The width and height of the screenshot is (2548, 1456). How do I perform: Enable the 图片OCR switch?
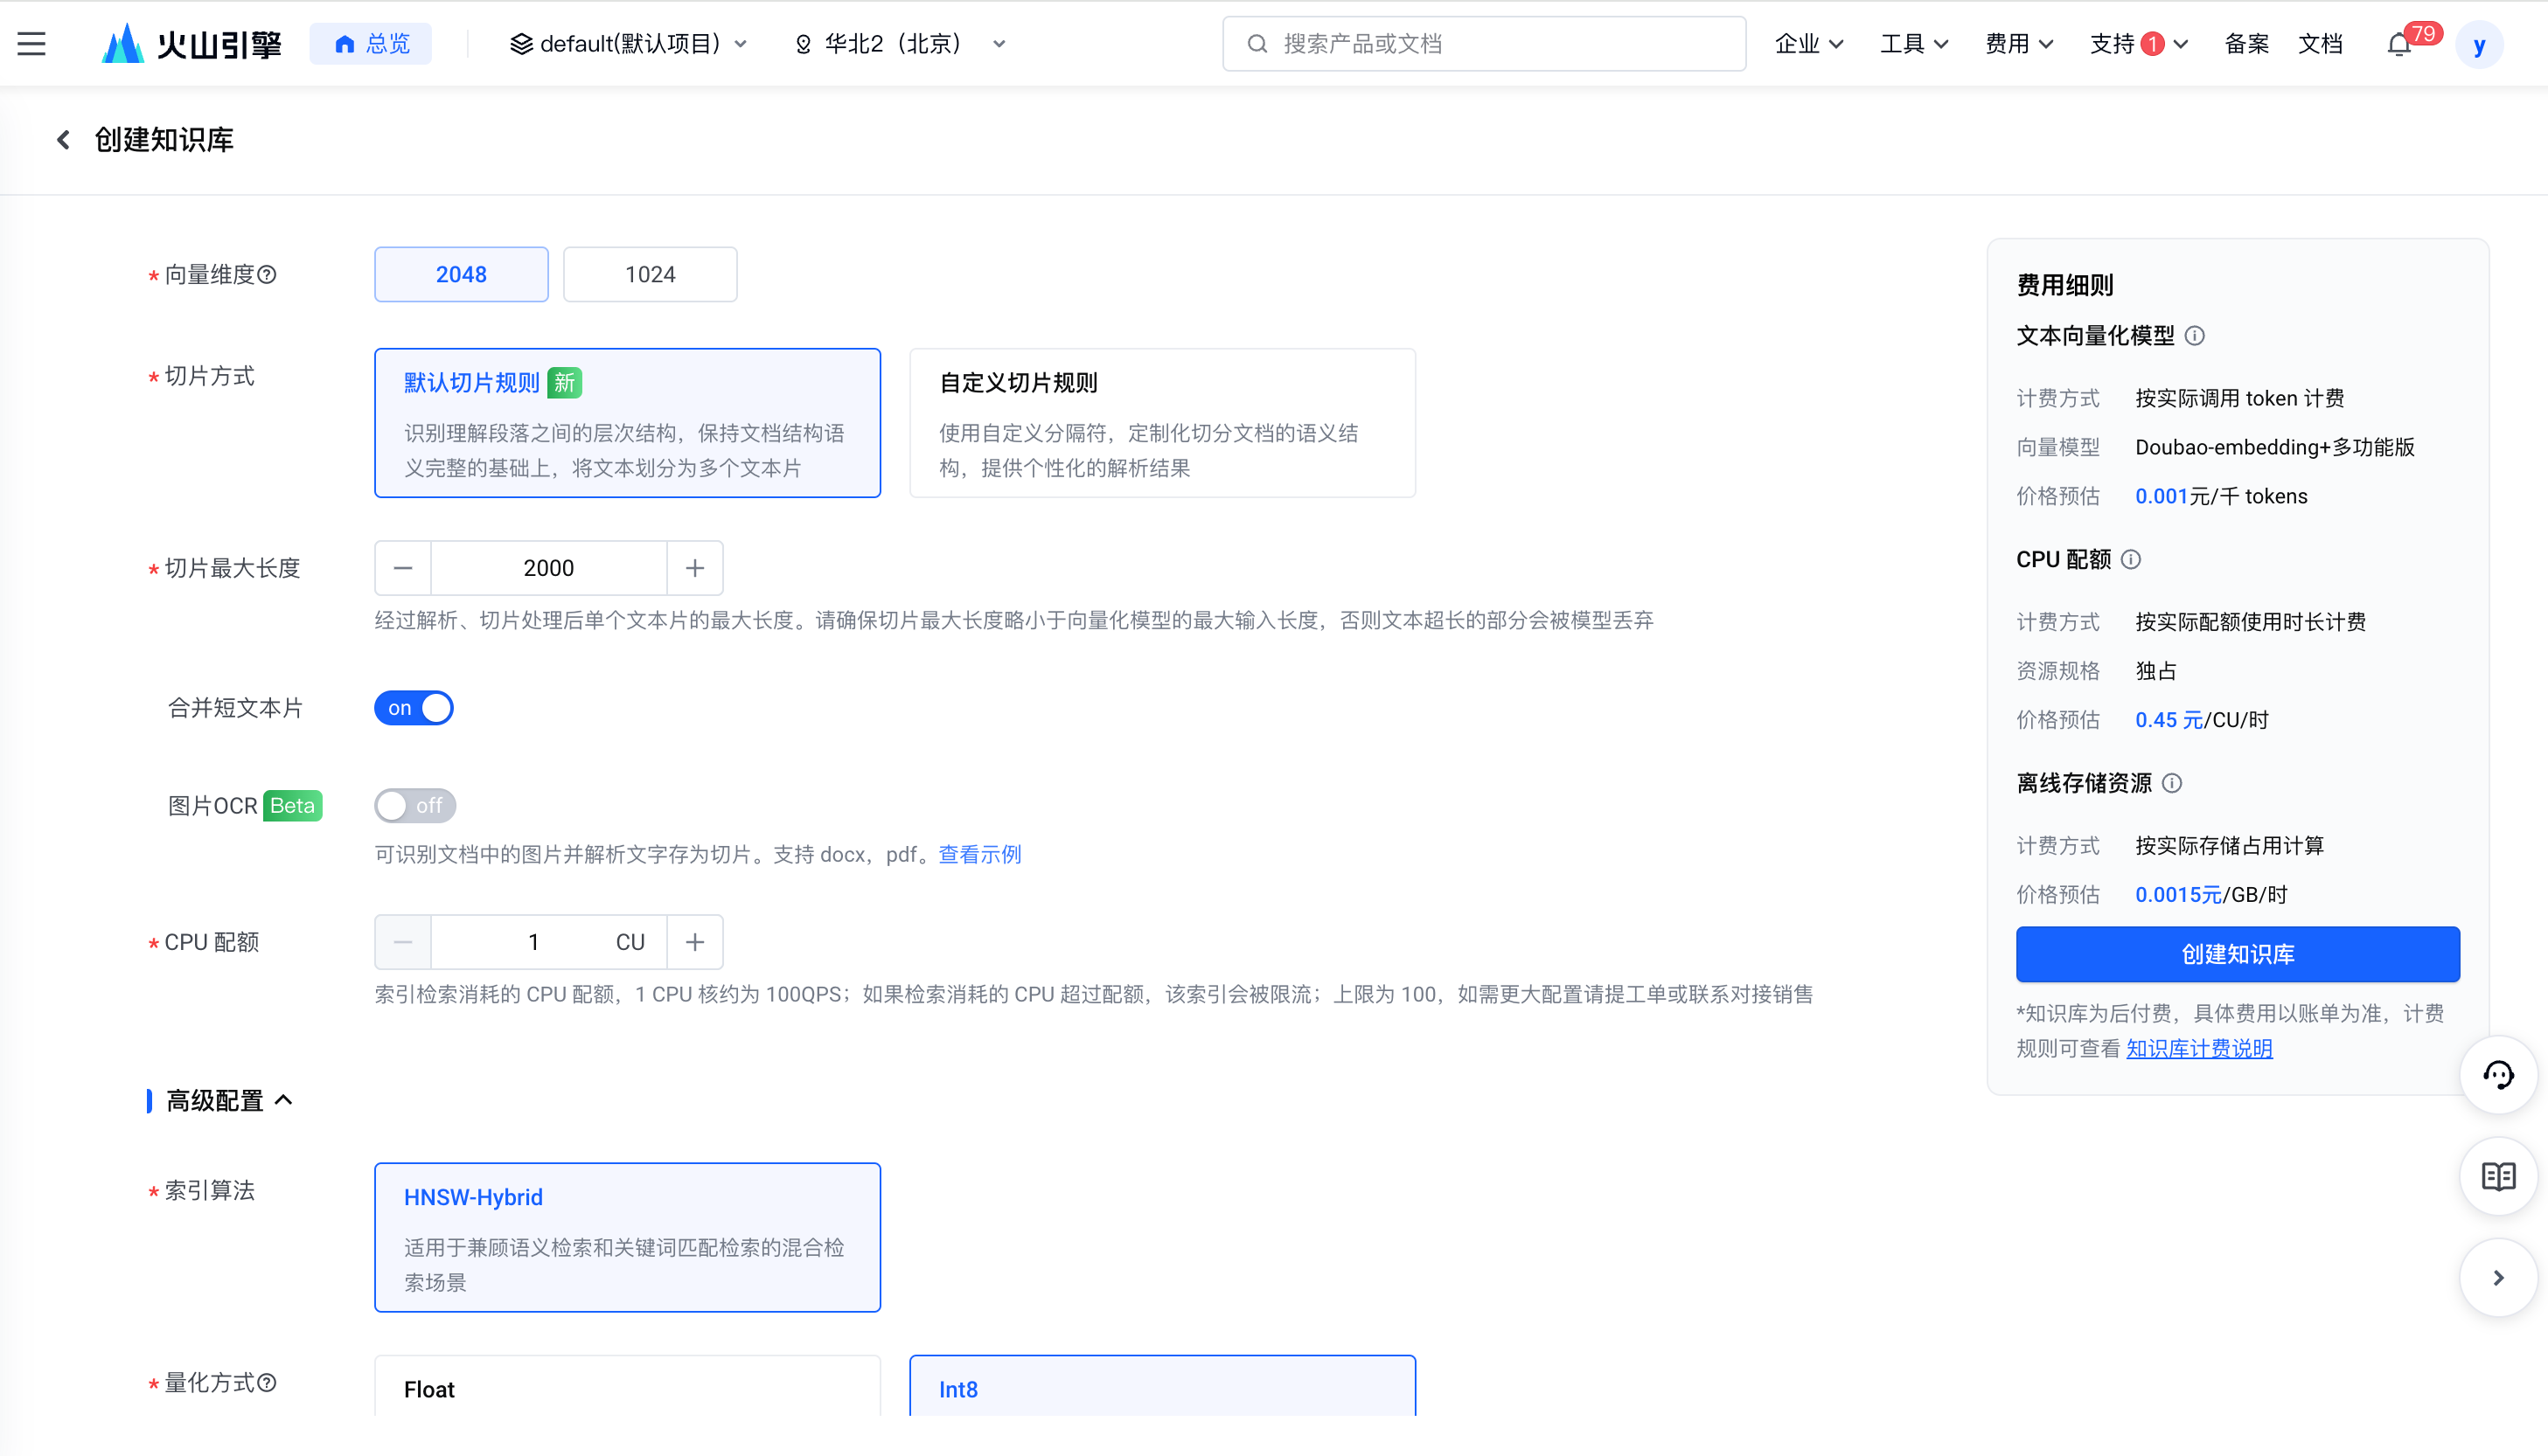click(x=415, y=806)
